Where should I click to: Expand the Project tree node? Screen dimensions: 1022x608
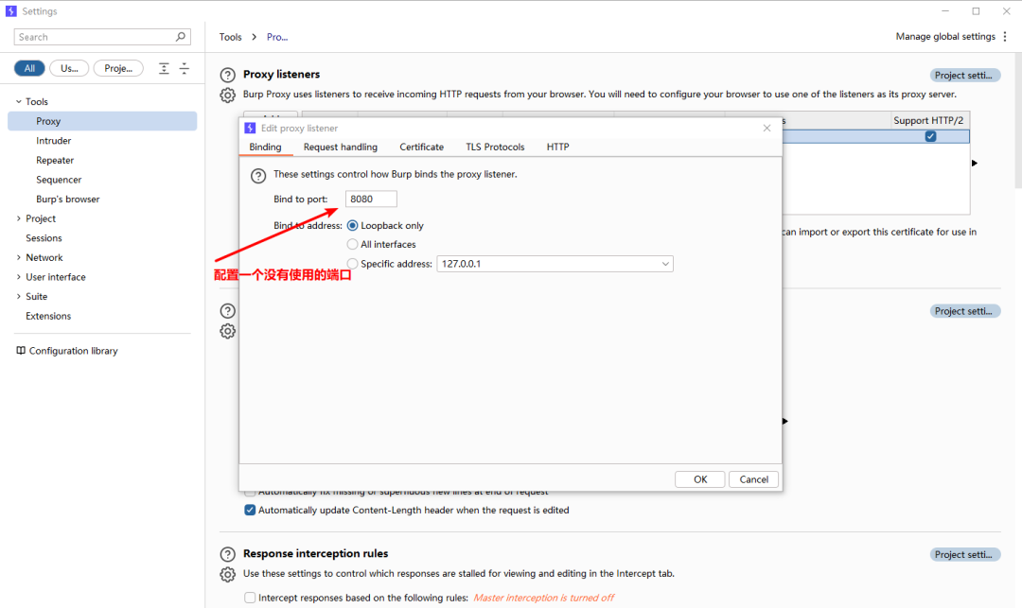point(18,218)
